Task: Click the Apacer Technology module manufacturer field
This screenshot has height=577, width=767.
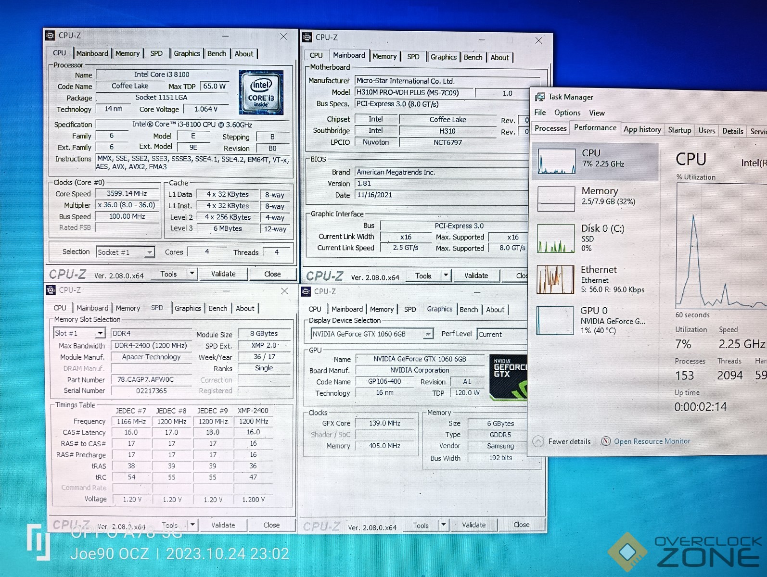Action: point(151,357)
